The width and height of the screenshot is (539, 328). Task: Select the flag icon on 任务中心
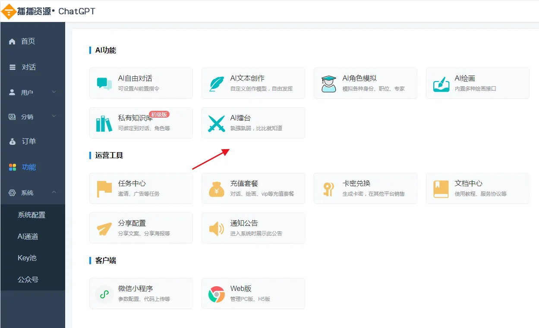click(x=104, y=188)
